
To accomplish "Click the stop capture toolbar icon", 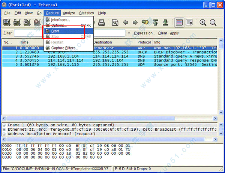I will pyautogui.click(x=37, y=22).
